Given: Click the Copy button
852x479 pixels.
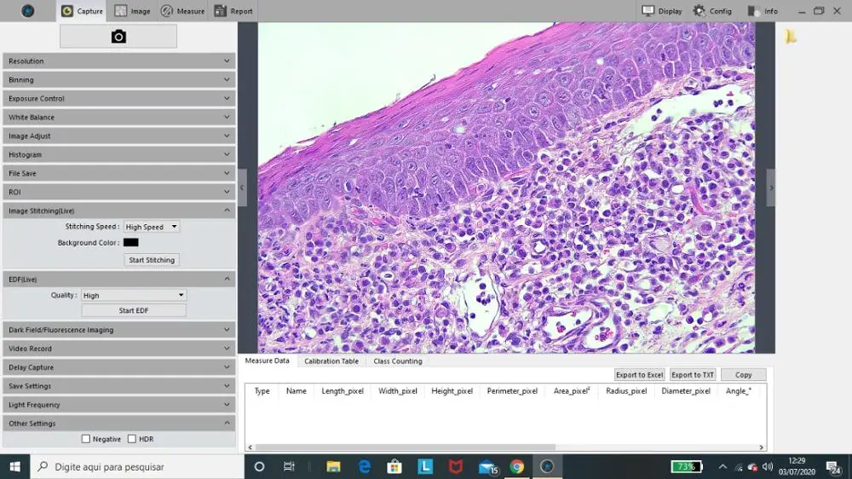Looking at the screenshot, I should coord(743,375).
